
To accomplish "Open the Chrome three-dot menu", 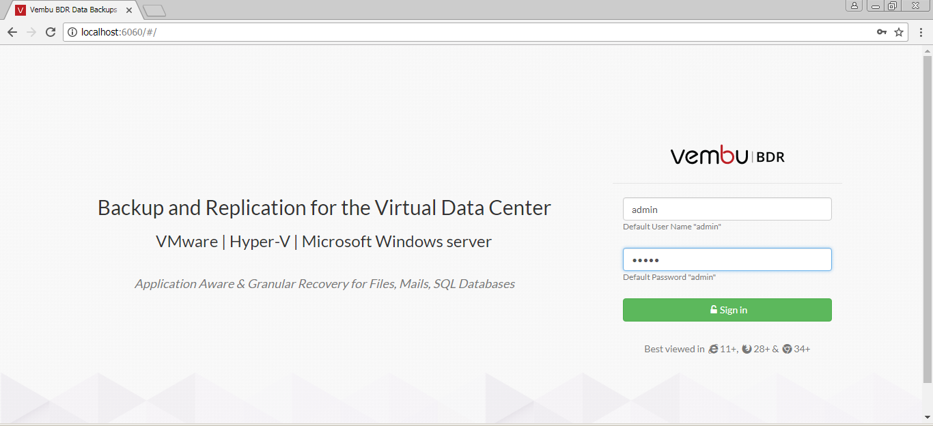I will (x=921, y=32).
